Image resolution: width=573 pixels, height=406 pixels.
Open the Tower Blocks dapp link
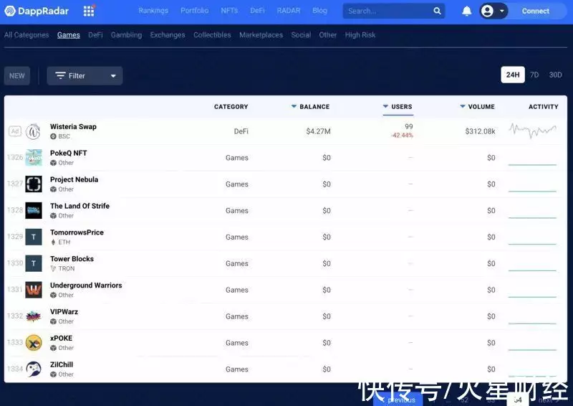coord(72,259)
